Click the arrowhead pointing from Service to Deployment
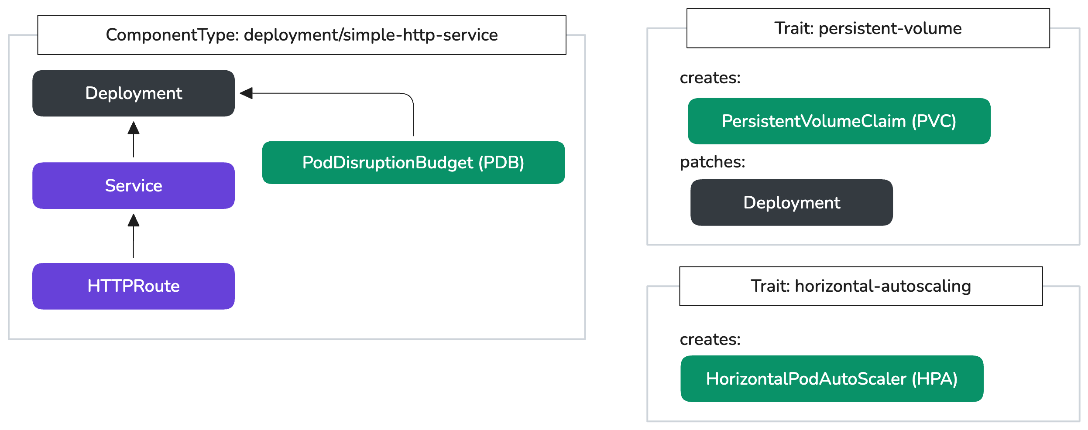 coord(134,128)
